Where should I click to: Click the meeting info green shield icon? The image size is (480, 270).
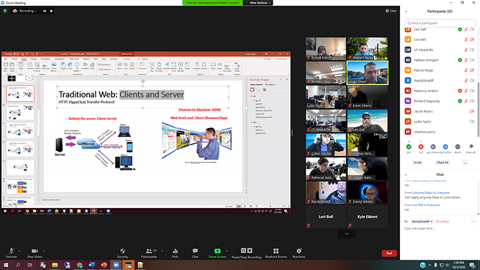point(5,11)
